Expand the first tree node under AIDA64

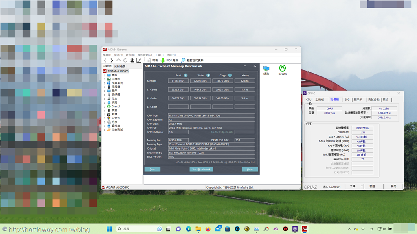105,75
